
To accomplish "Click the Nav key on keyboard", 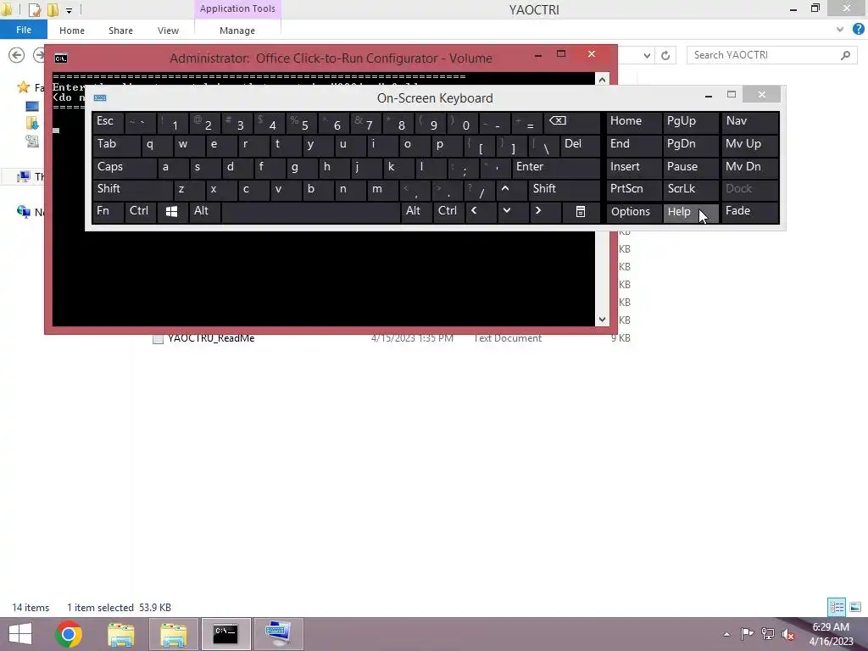I will (x=750, y=122).
